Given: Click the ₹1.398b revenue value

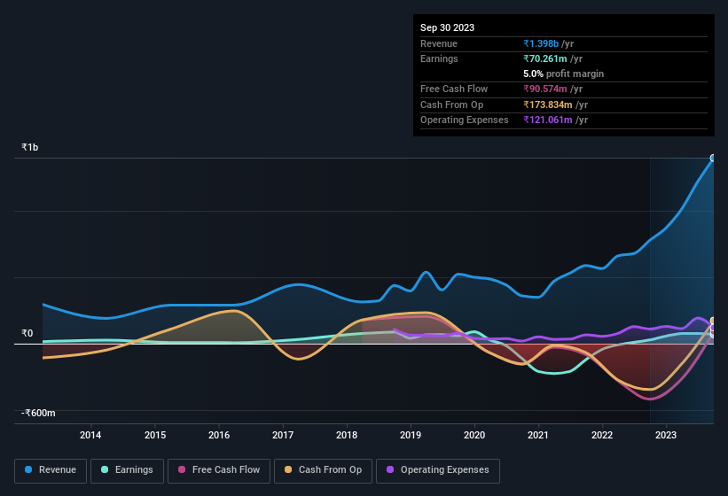Looking at the screenshot, I should pyautogui.click(x=541, y=43).
